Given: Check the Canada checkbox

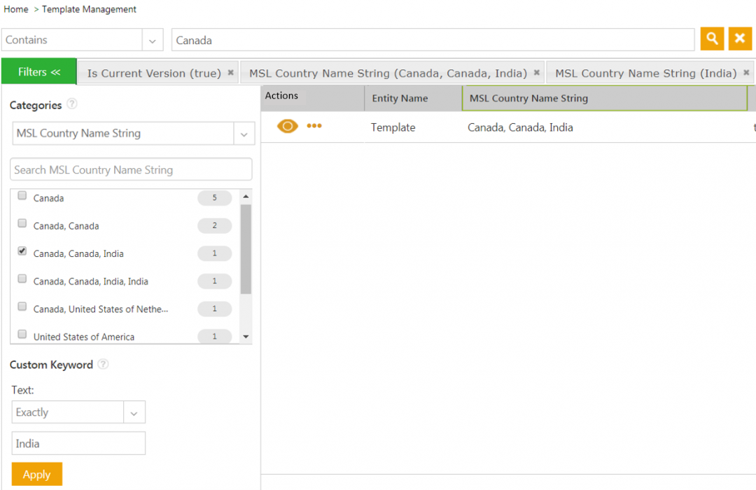Looking at the screenshot, I should click(22, 196).
